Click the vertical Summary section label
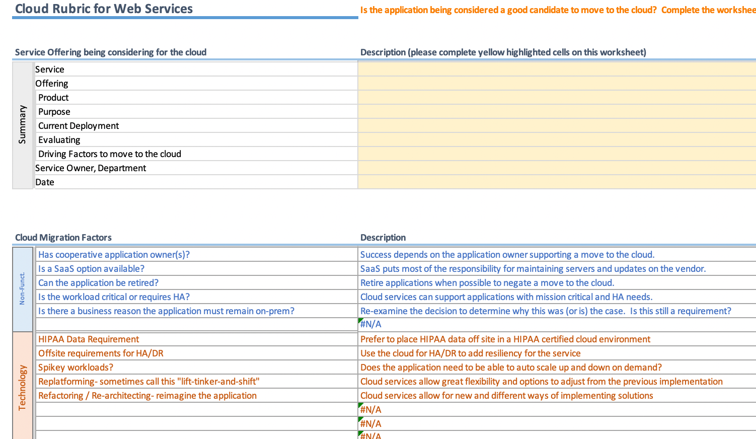 [x=23, y=125]
